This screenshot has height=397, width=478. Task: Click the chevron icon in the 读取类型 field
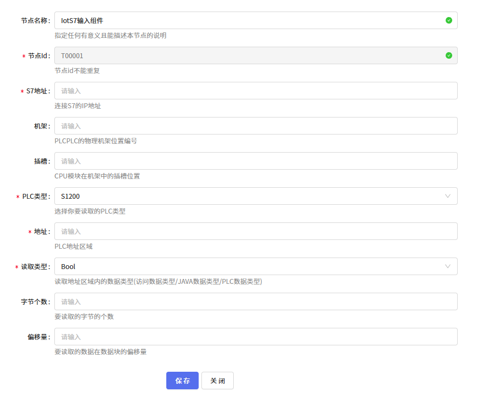click(449, 266)
